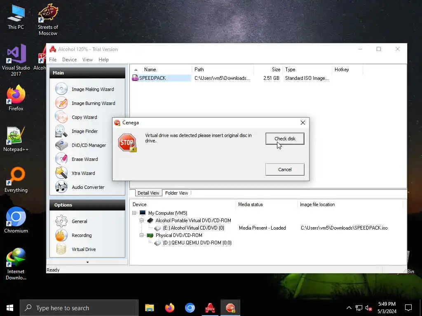Image resolution: width=422 pixels, height=316 pixels.
Task: Collapse My Computer (VM5) tree node
Action: pyautogui.click(x=134, y=213)
